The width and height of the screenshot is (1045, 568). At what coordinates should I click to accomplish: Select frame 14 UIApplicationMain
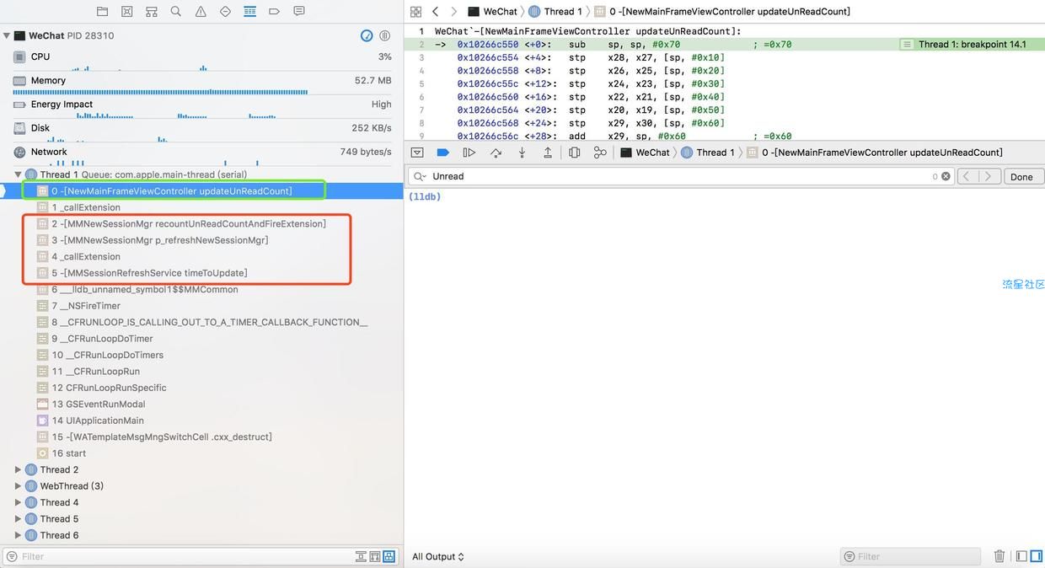tap(202, 421)
